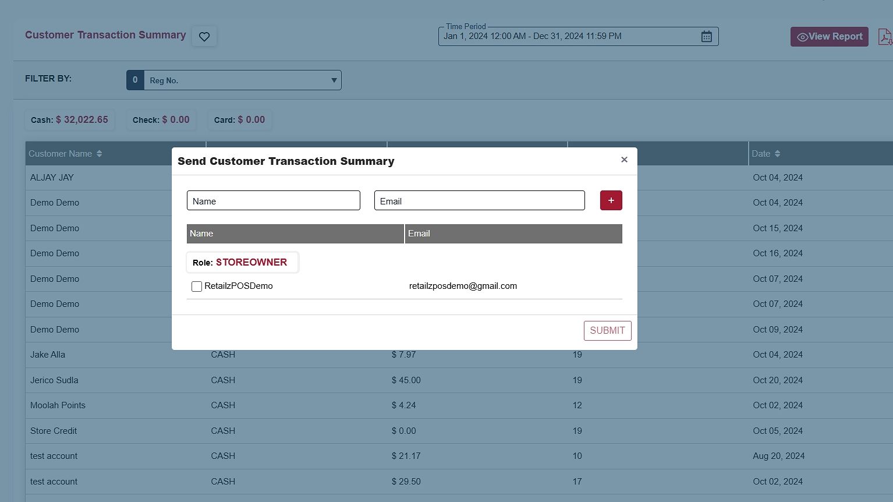Check the RetailzPOSDemo recipient checkbox
Viewport: 893px width, 502px height.
point(197,287)
